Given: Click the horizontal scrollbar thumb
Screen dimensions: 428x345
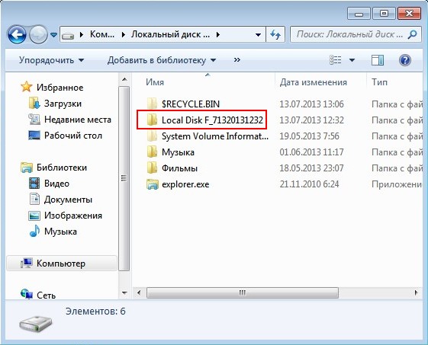Looking at the screenshot, I should [x=243, y=292].
